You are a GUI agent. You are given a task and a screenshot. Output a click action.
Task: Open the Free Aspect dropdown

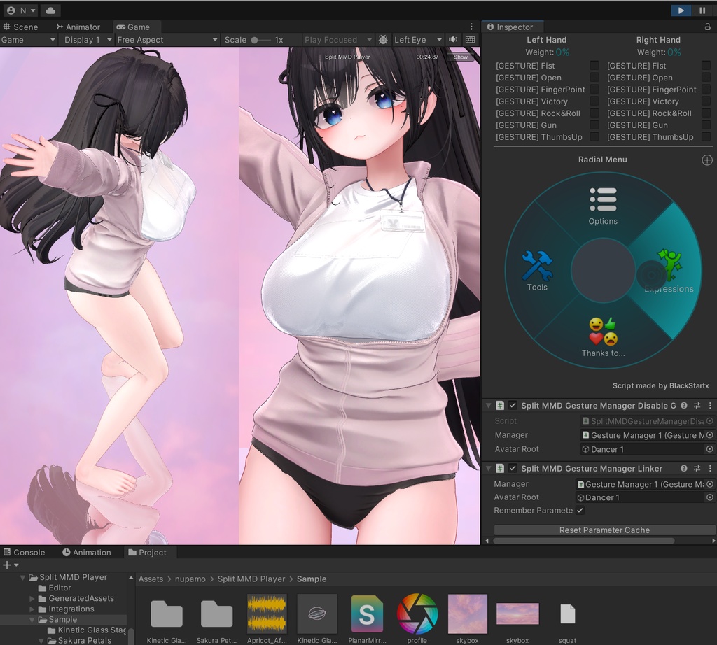point(167,40)
